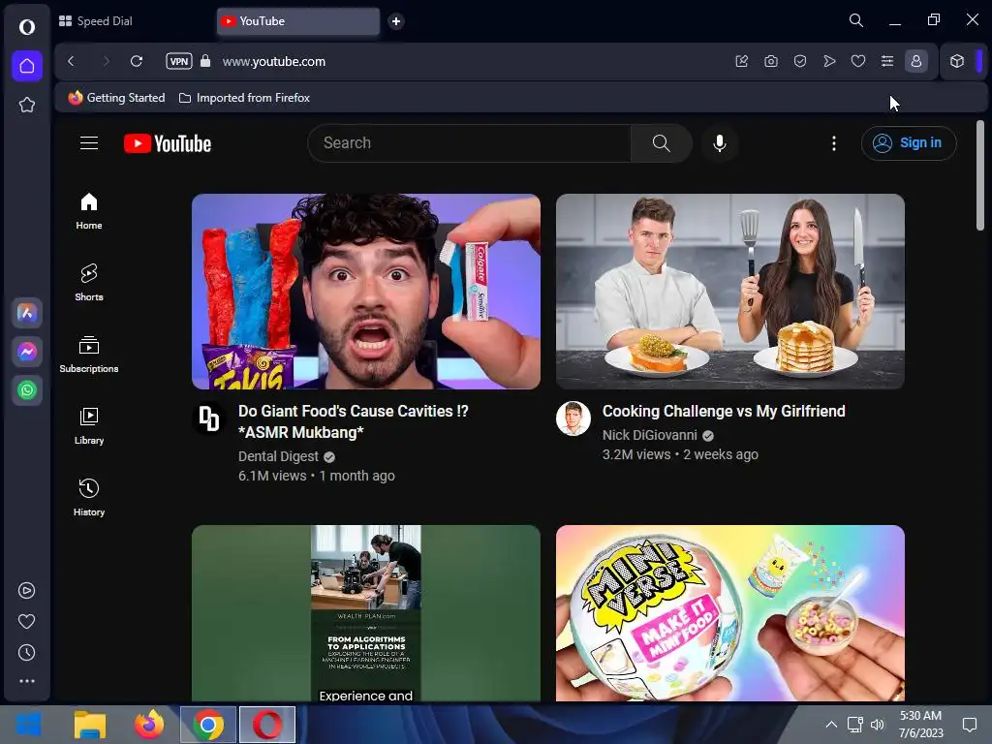
Task: Open sidebar three-dot setup menu
Action: (26, 681)
